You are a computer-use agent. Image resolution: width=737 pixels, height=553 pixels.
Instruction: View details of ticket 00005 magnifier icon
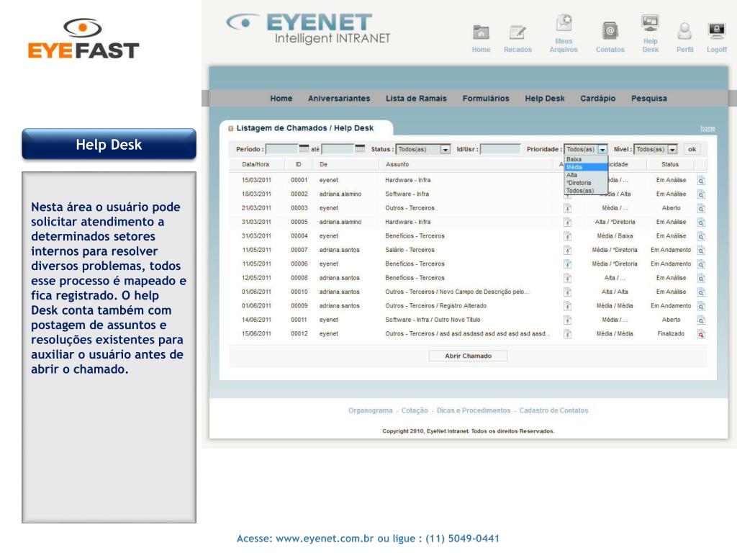point(701,222)
